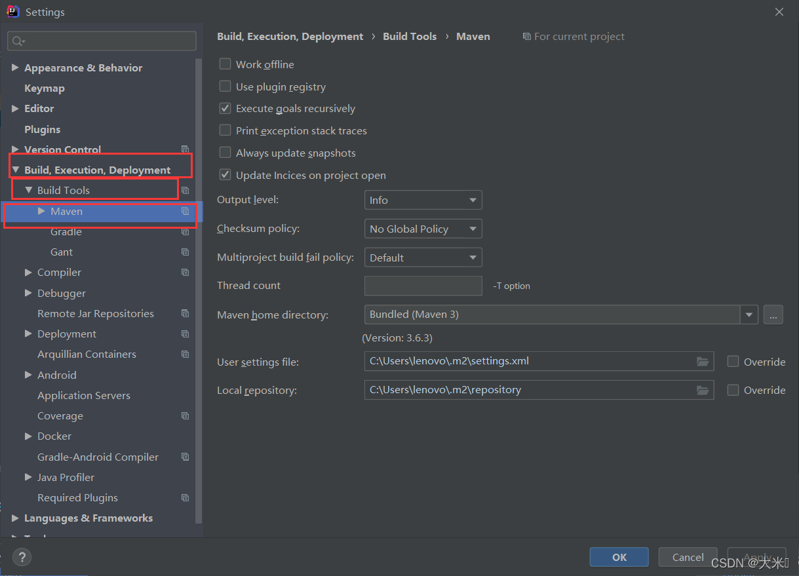The width and height of the screenshot is (799, 576).
Task: Open Remote Jar Repositories settings page
Action: pos(96,313)
